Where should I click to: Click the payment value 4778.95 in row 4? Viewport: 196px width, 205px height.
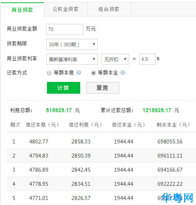(x=39, y=184)
